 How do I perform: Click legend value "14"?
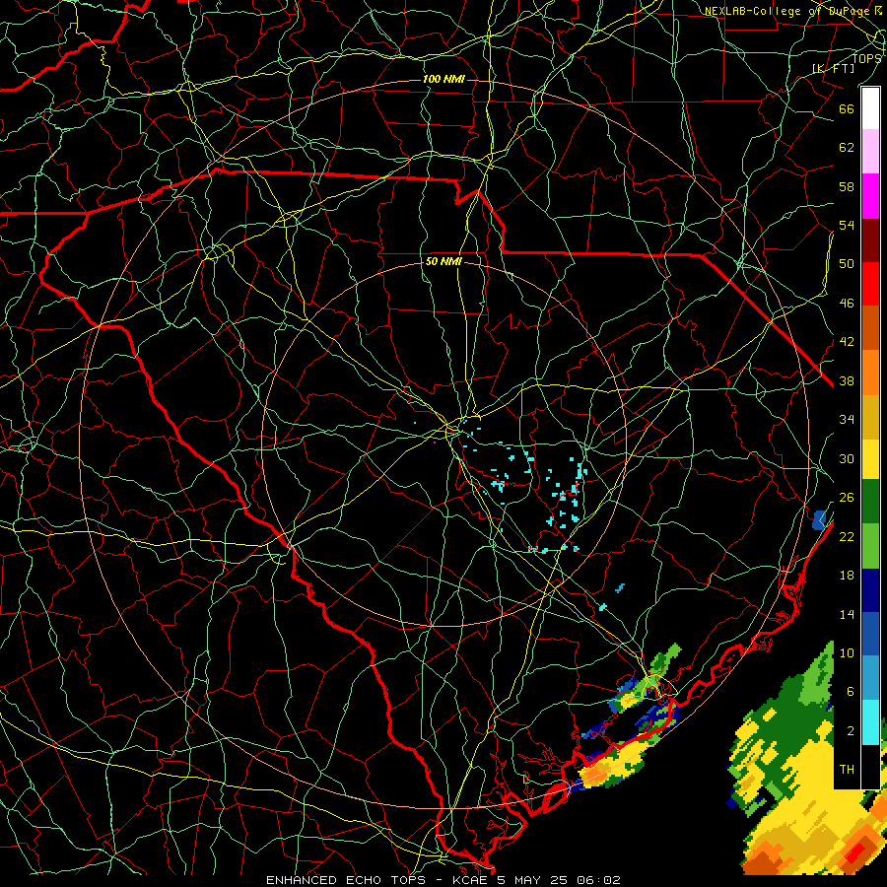pos(847,614)
